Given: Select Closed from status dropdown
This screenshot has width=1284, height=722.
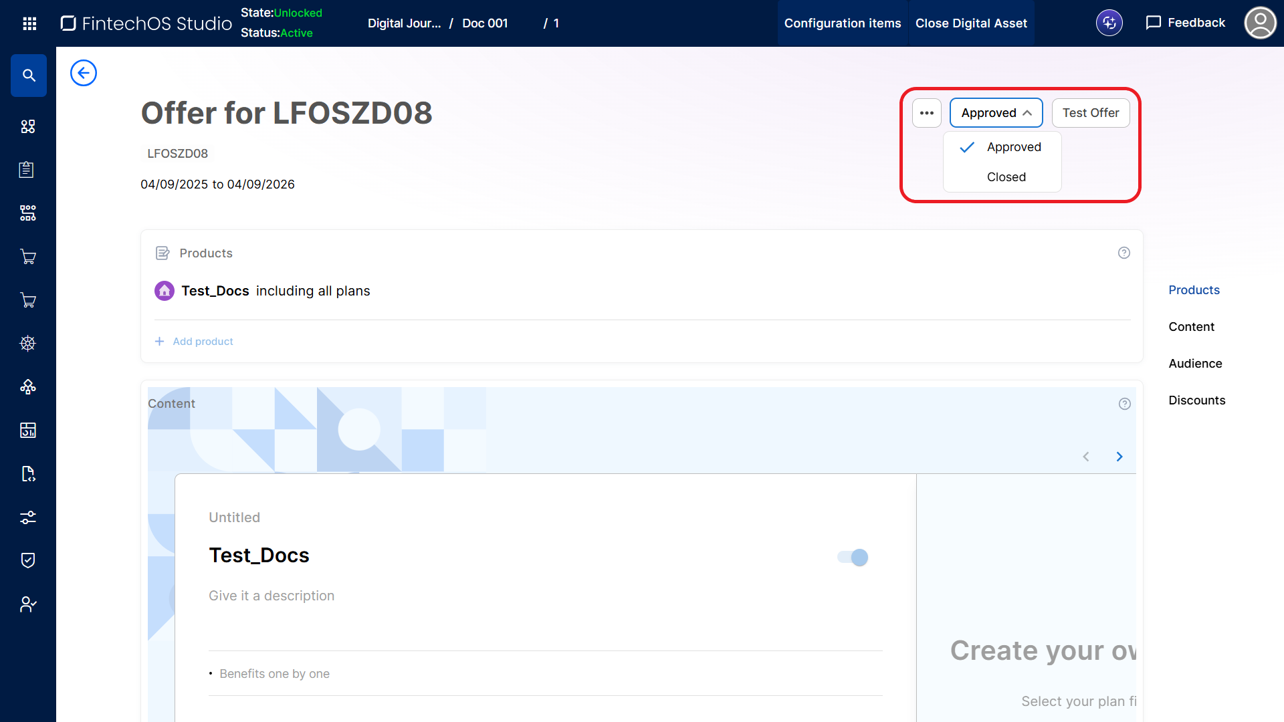Looking at the screenshot, I should (x=1006, y=177).
